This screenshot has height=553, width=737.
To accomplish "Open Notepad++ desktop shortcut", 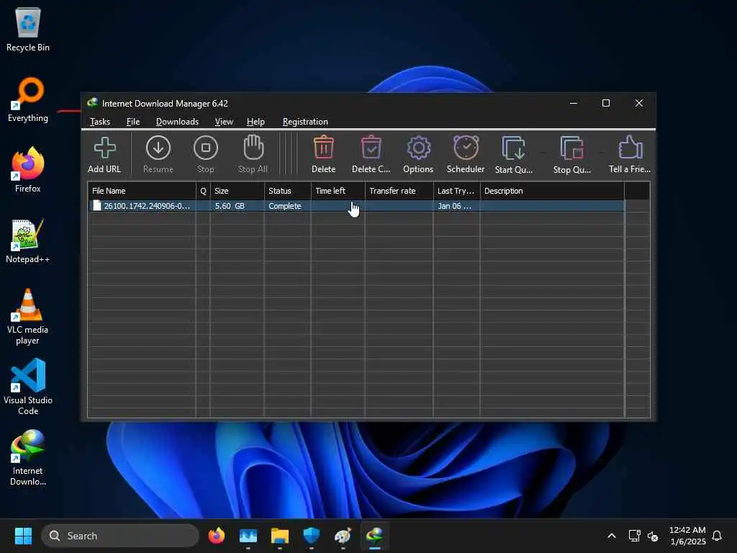I will (28, 240).
